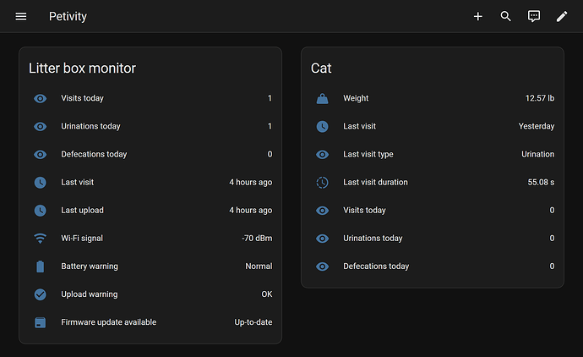583x357 pixels.
Task: Click the plus add icon in header
Action: 477,16
